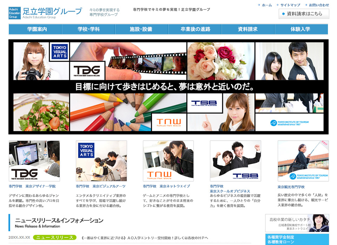
Task: Click the デザインに関わるあらゆるジャンル description text
Action: [34, 201]
